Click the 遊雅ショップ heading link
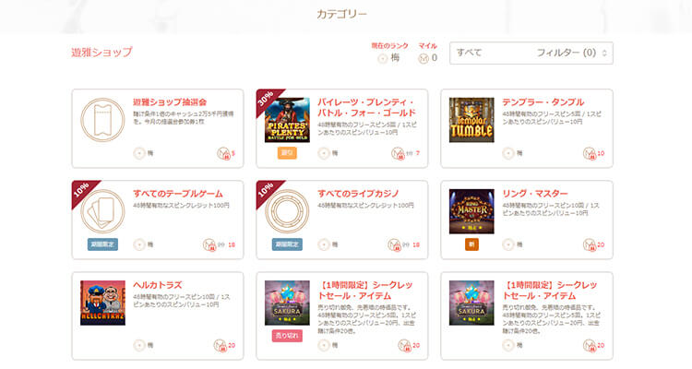The height and width of the screenshot is (369, 692). (101, 52)
